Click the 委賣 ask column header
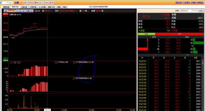 pyautogui.click(x=187, y=37)
